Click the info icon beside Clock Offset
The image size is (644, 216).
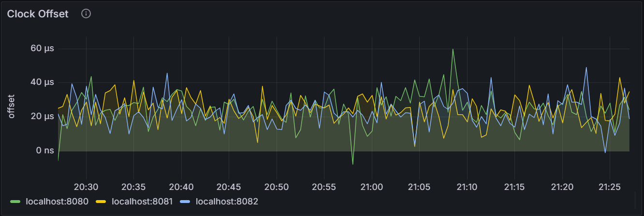pyautogui.click(x=86, y=13)
